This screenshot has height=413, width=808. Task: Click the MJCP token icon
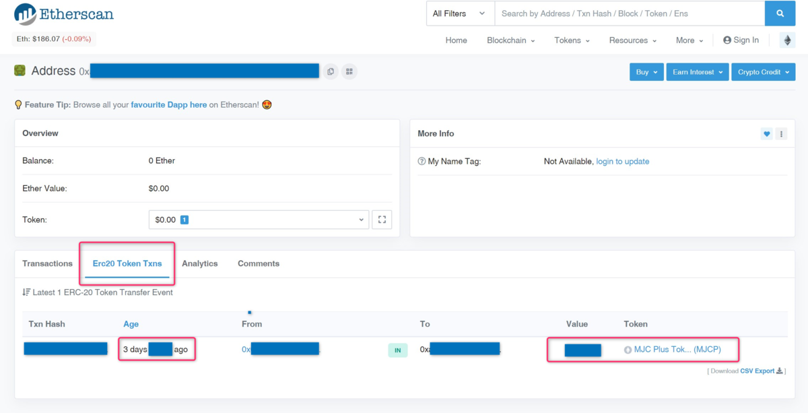point(628,350)
